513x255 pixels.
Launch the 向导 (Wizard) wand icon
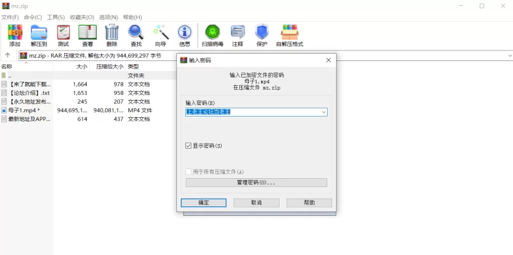[x=160, y=33]
